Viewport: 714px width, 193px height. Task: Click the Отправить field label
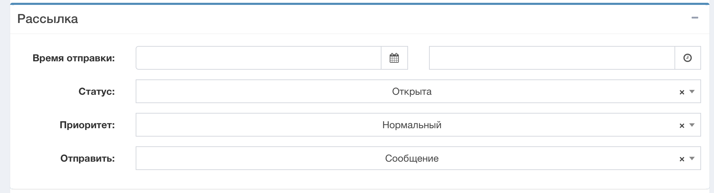[x=87, y=159]
